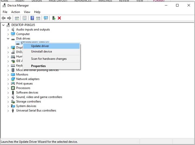
Task: Click the Properties sheet toolbar icon
Action: [24, 18]
